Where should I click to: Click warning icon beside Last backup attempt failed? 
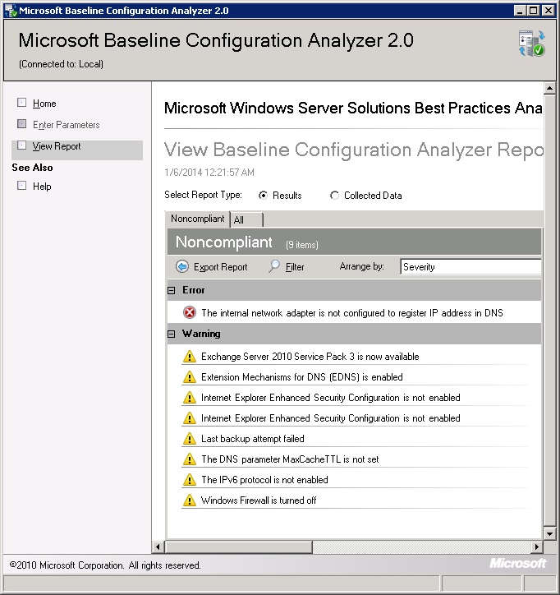[189, 438]
